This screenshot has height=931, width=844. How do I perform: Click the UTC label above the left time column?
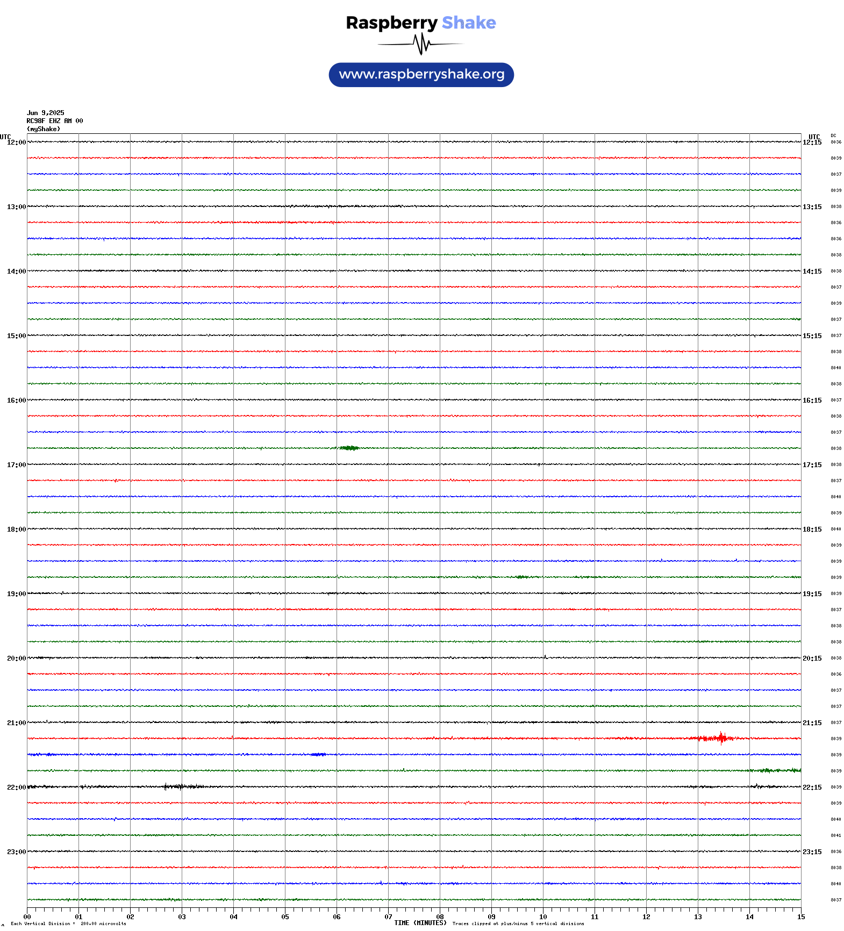pyautogui.click(x=5, y=137)
